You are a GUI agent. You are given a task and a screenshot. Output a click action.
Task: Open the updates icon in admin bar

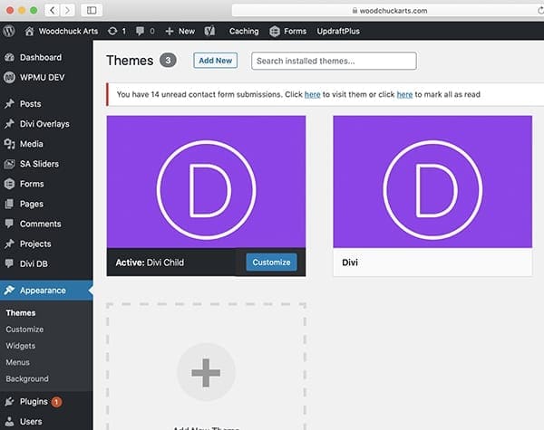112,31
